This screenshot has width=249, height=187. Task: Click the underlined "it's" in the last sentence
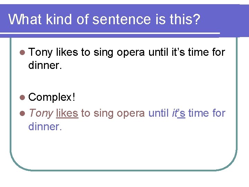coord(178,113)
